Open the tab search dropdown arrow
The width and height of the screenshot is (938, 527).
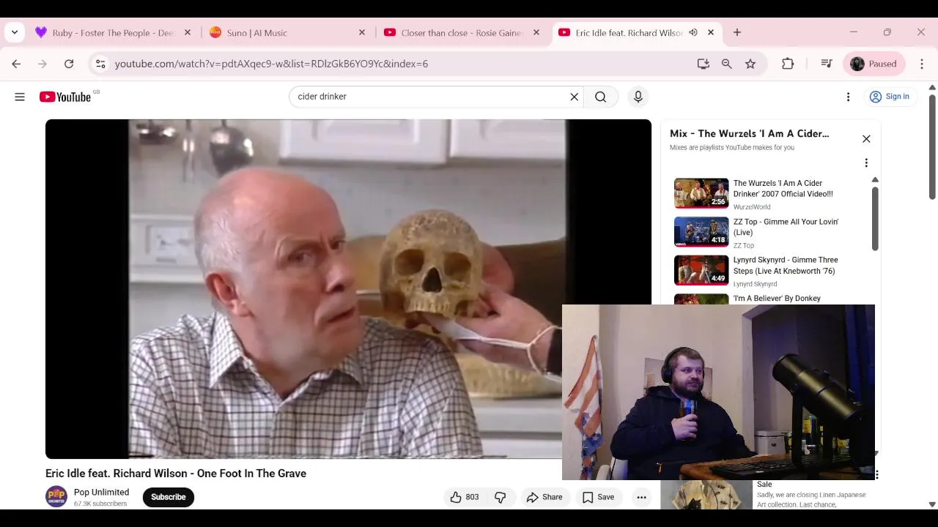tap(15, 32)
